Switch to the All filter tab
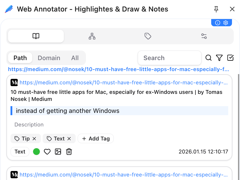The height and width of the screenshot is (180, 240). [75, 58]
